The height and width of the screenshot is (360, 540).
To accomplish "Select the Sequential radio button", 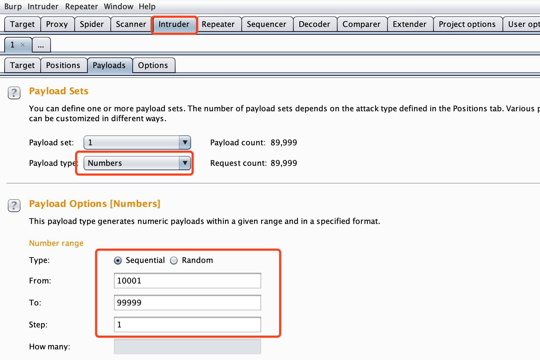I will pos(118,260).
